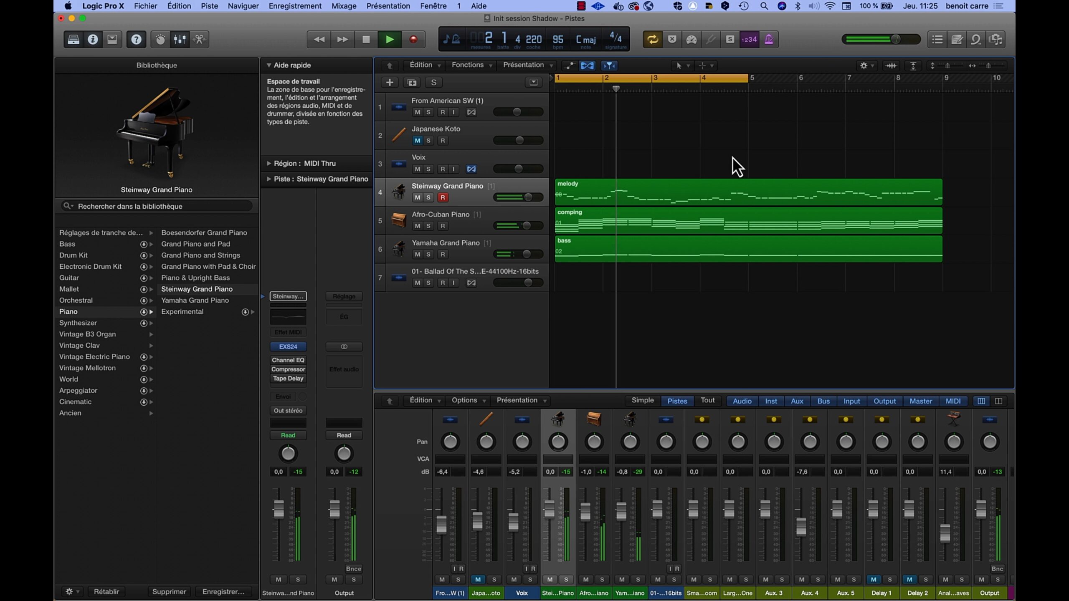The height and width of the screenshot is (601, 1069).
Task: Open Smart Controls button
Action: (x=160, y=39)
